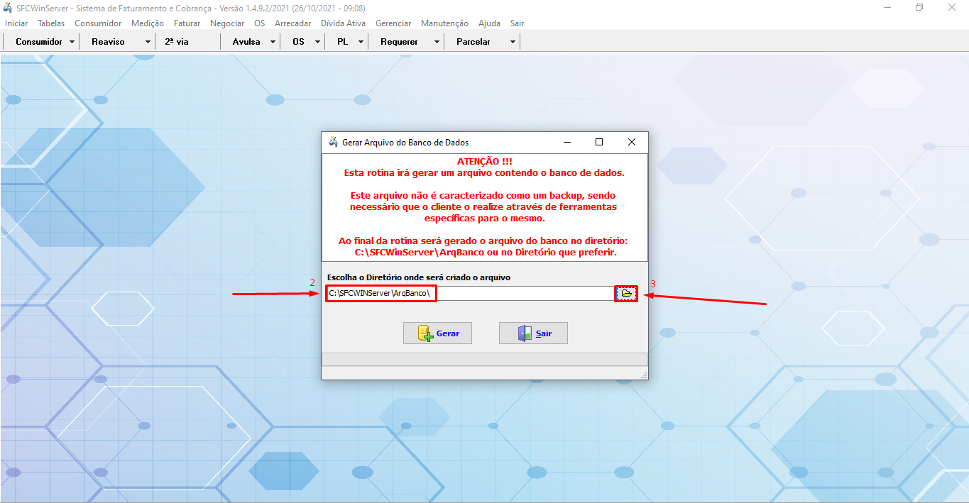Open the Manutenção menu
The image size is (969, 503).
(444, 23)
